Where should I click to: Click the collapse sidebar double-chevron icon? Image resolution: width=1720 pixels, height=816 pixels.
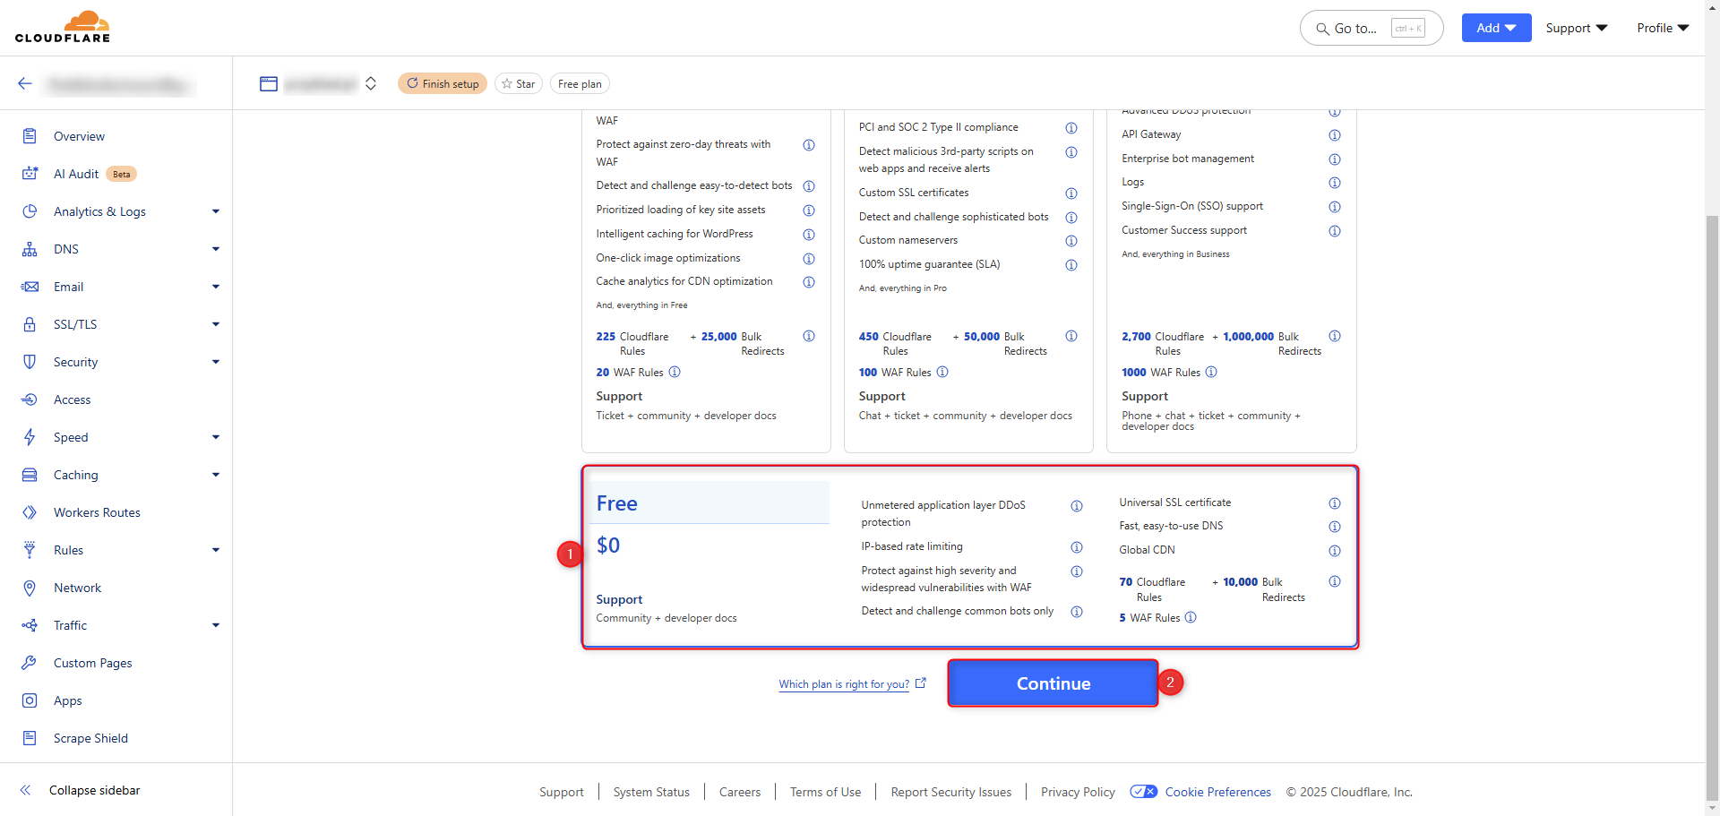[x=25, y=790]
